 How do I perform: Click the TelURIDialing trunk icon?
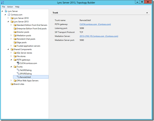(x=18, y=70)
